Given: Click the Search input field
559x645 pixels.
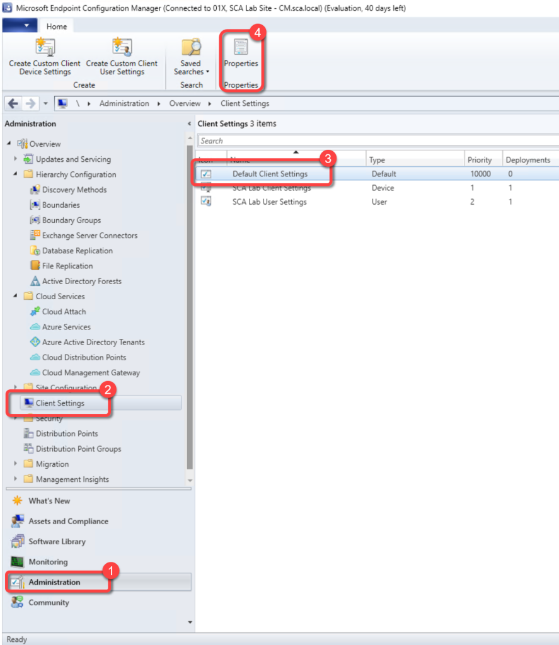Looking at the screenshot, I should click(x=378, y=141).
